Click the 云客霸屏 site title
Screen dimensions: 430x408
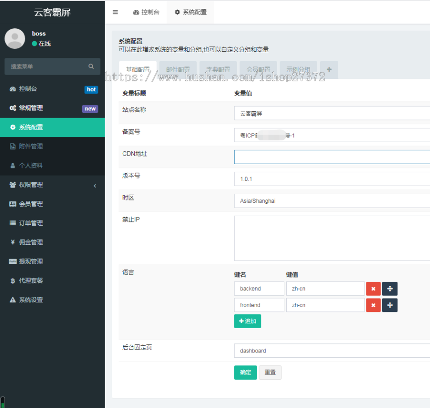coord(53,12)
